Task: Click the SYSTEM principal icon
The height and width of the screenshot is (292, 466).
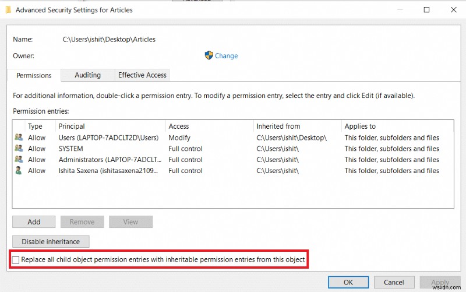Action: point(19,149)
